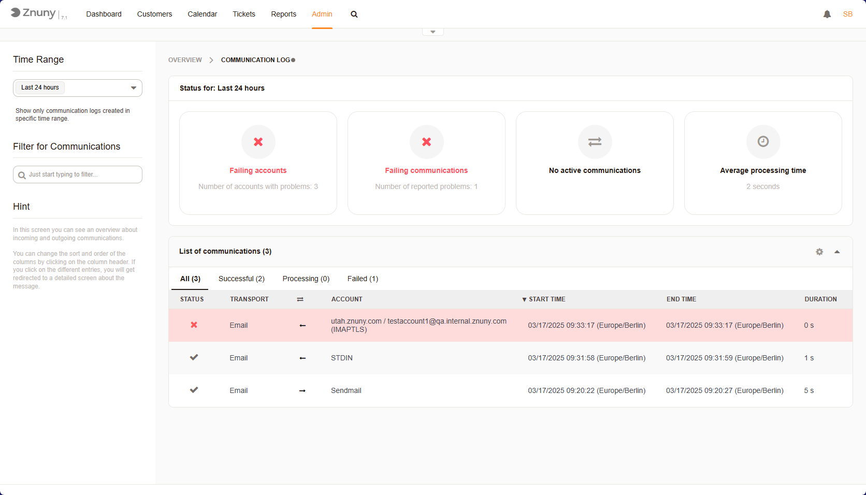Screen dimensions: 866x495
Task: Collapse the List of communications widget
Action: click(837, 252)
